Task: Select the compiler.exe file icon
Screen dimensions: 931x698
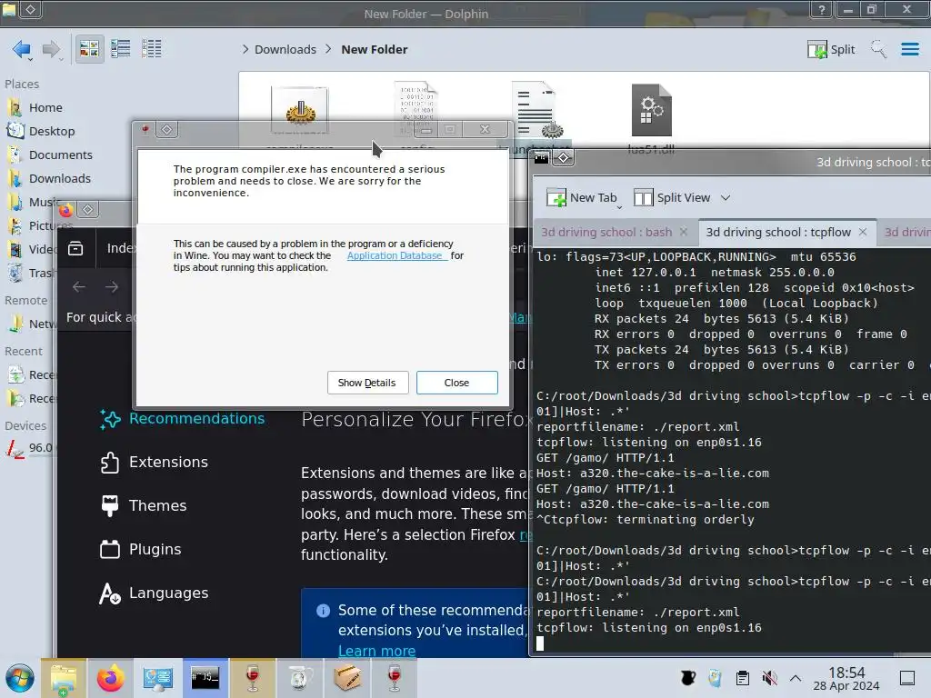Action: [300, 110]
